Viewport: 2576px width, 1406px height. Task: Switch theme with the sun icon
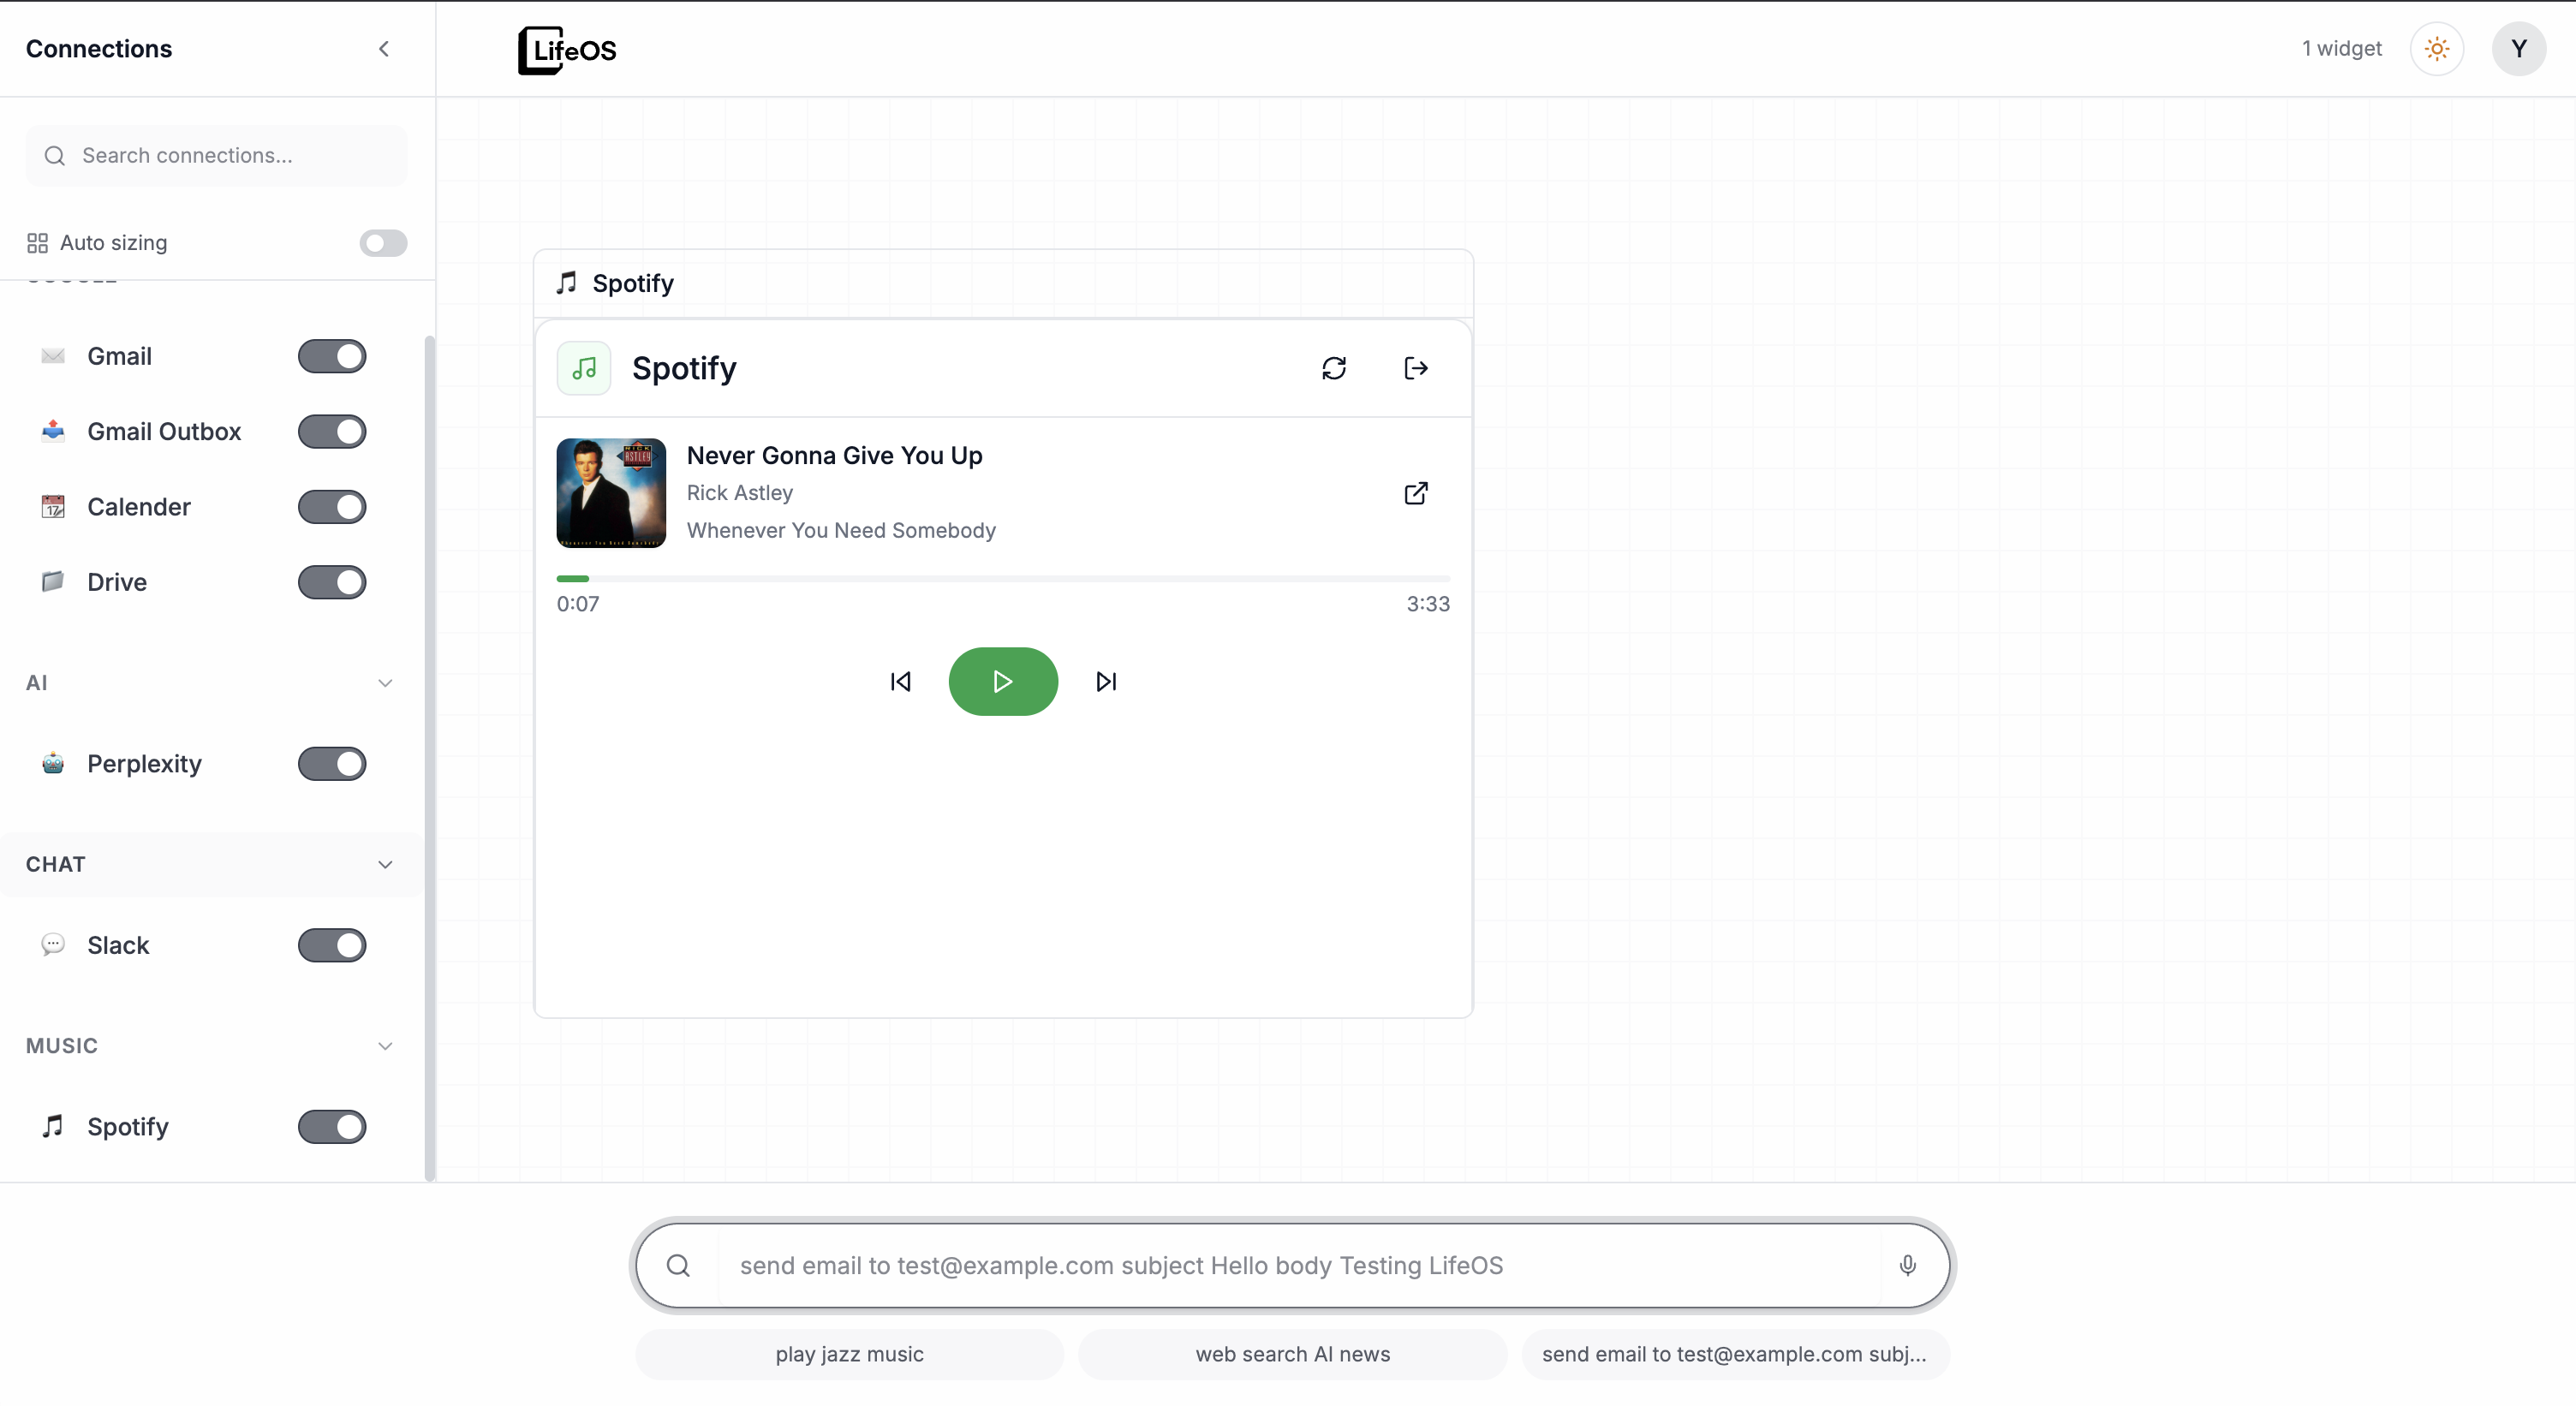coord(2436,48)
